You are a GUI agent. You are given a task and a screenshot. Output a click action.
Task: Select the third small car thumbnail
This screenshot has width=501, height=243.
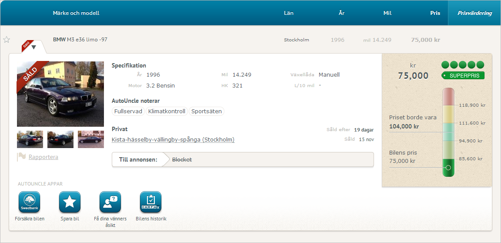[x=91, y=139]
